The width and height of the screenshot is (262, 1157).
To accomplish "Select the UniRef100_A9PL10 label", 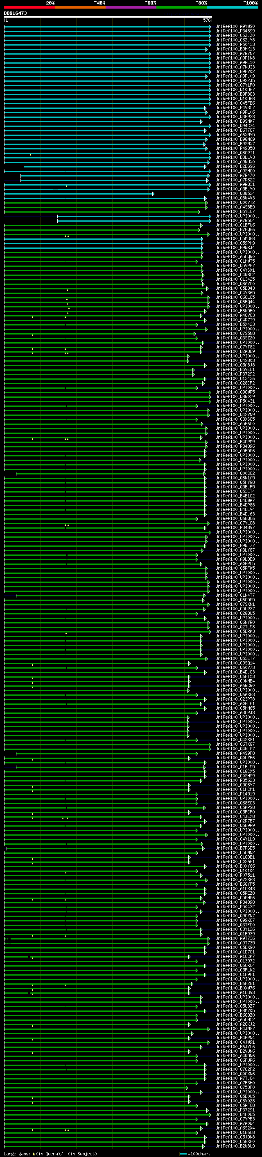I will click(x=235, y=62).
